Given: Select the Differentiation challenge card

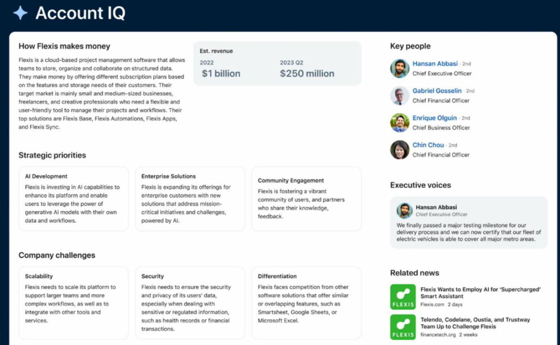Looking at the screenshot, I should point(306,303).
